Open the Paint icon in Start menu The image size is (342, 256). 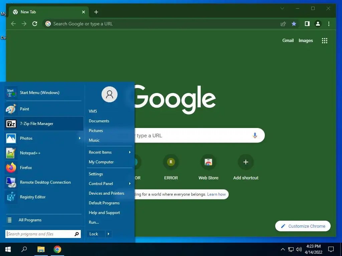tap(11, 109)
